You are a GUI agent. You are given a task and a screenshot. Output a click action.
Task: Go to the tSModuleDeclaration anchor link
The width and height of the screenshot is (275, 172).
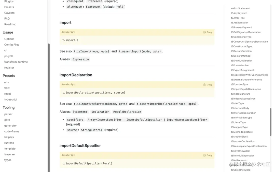click(243, 141)
